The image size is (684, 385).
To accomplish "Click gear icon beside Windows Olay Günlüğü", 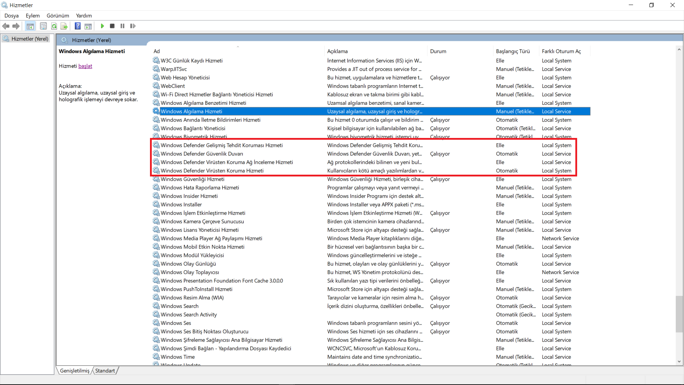I will click(x=156, y=264).
